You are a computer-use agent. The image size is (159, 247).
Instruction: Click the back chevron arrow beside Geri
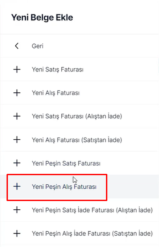(x=17, y=46)
